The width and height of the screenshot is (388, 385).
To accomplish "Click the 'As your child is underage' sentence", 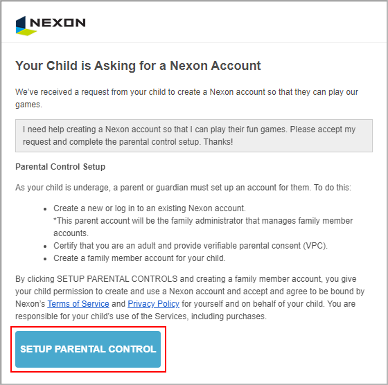I will point(183,188).
